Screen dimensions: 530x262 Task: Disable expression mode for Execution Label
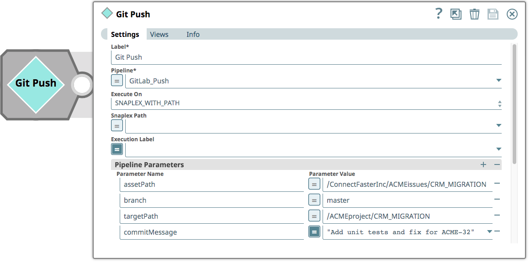pos(117,149)
